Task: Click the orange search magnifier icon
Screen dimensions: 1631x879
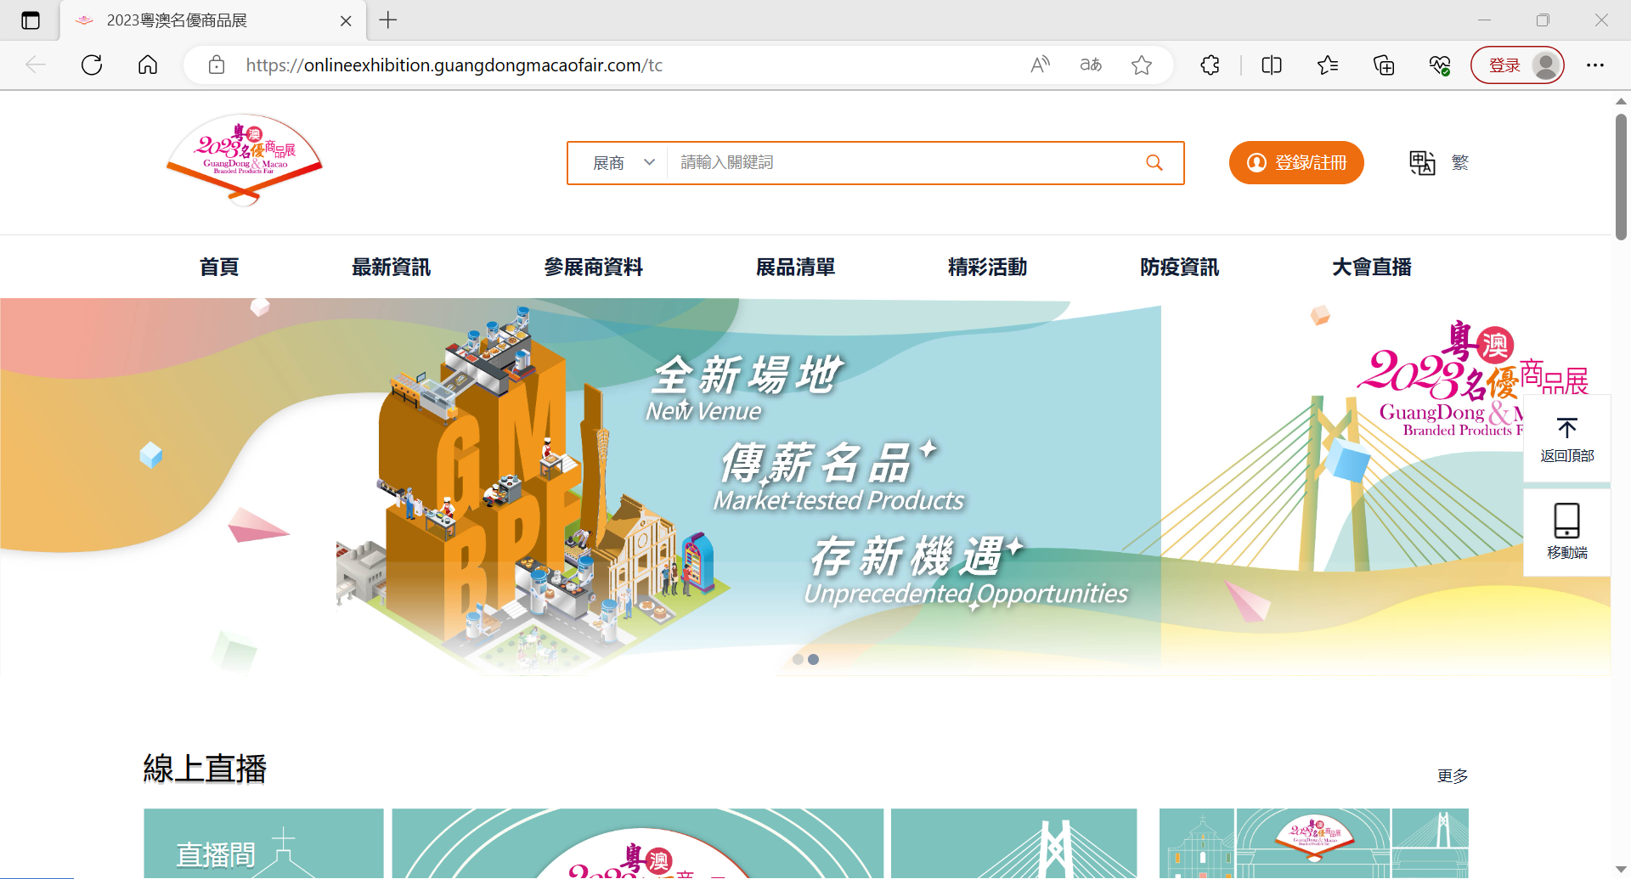Action: point(1154,162)
